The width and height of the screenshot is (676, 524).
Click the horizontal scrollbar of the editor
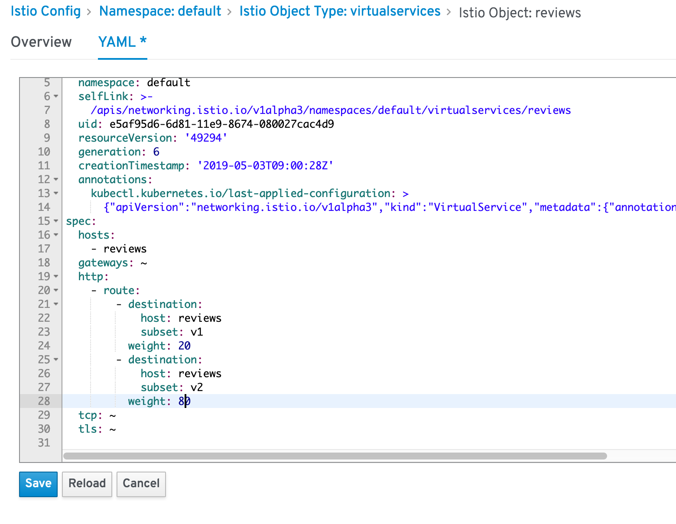coord(335,456)
